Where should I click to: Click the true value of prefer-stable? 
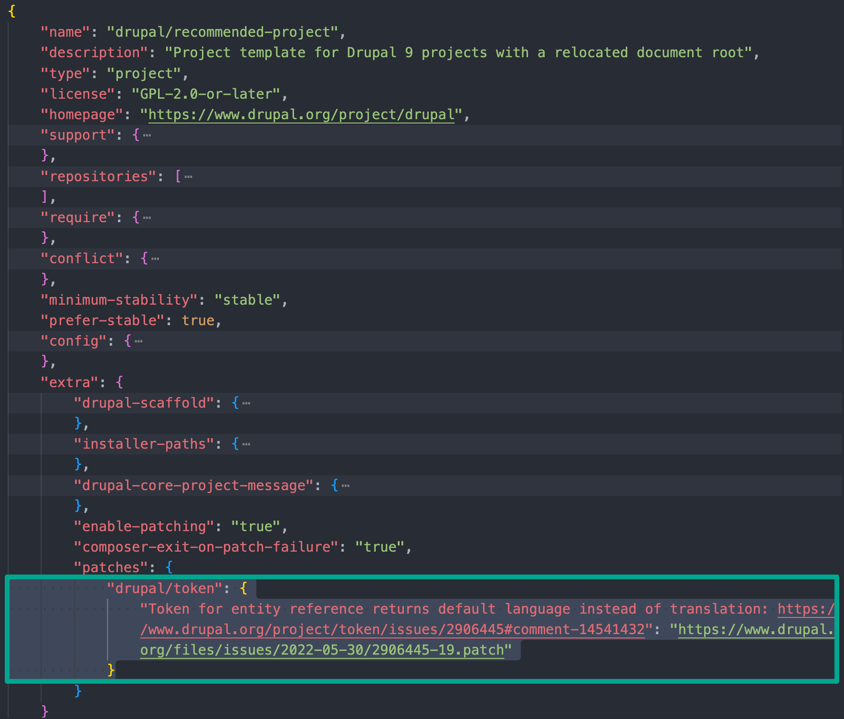point(198,321)
